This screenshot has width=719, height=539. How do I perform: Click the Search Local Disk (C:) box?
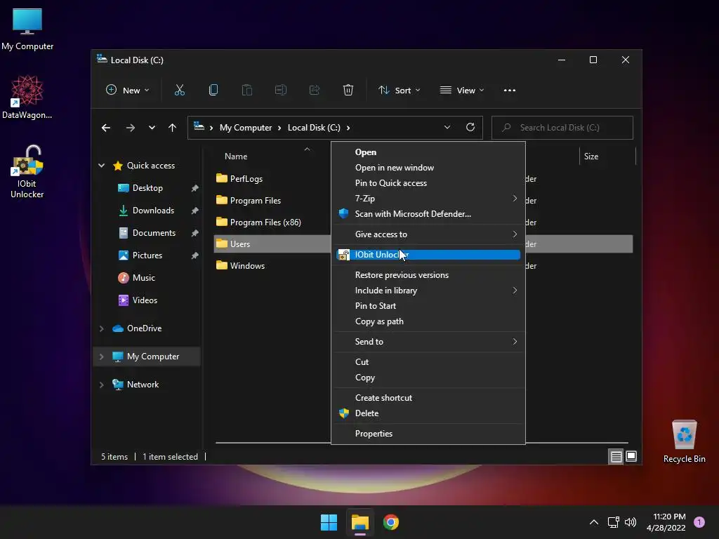pyautogui.click(x=562, y=128)
